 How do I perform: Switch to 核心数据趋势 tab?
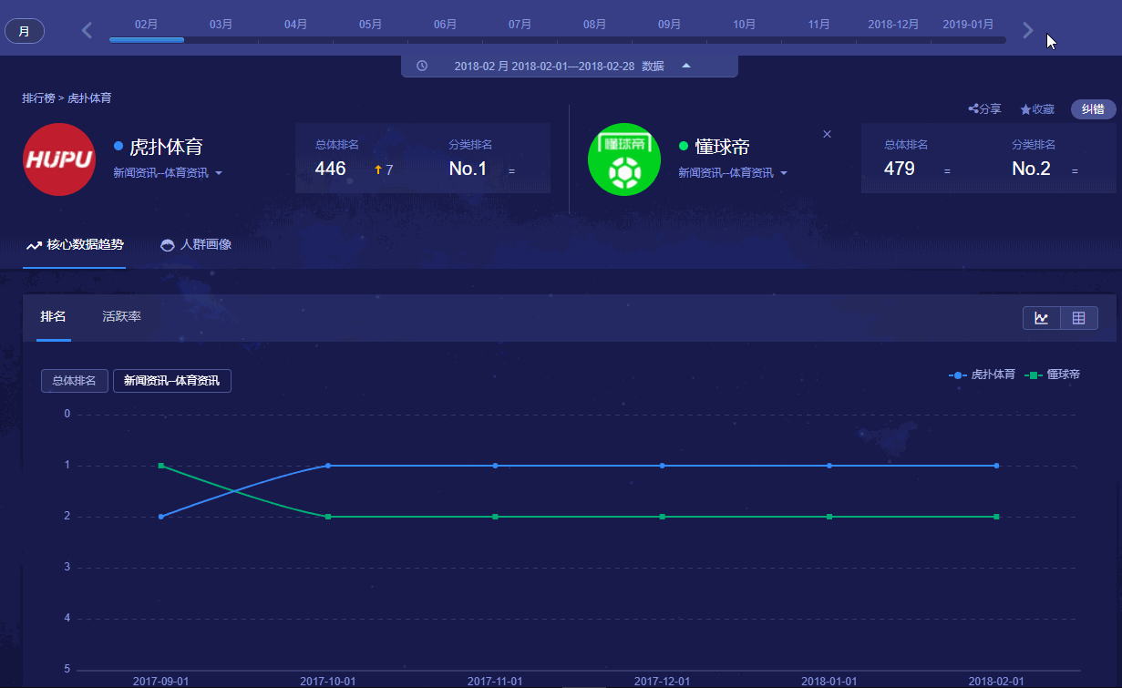point(75,245)
